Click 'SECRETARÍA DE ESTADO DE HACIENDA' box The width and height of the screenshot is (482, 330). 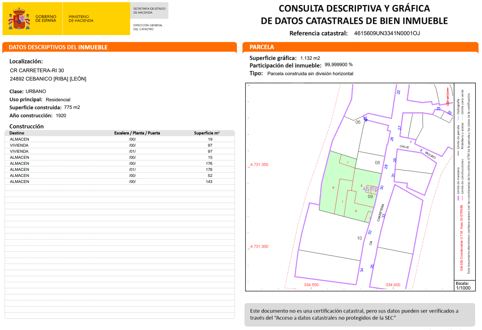(149, 11)
